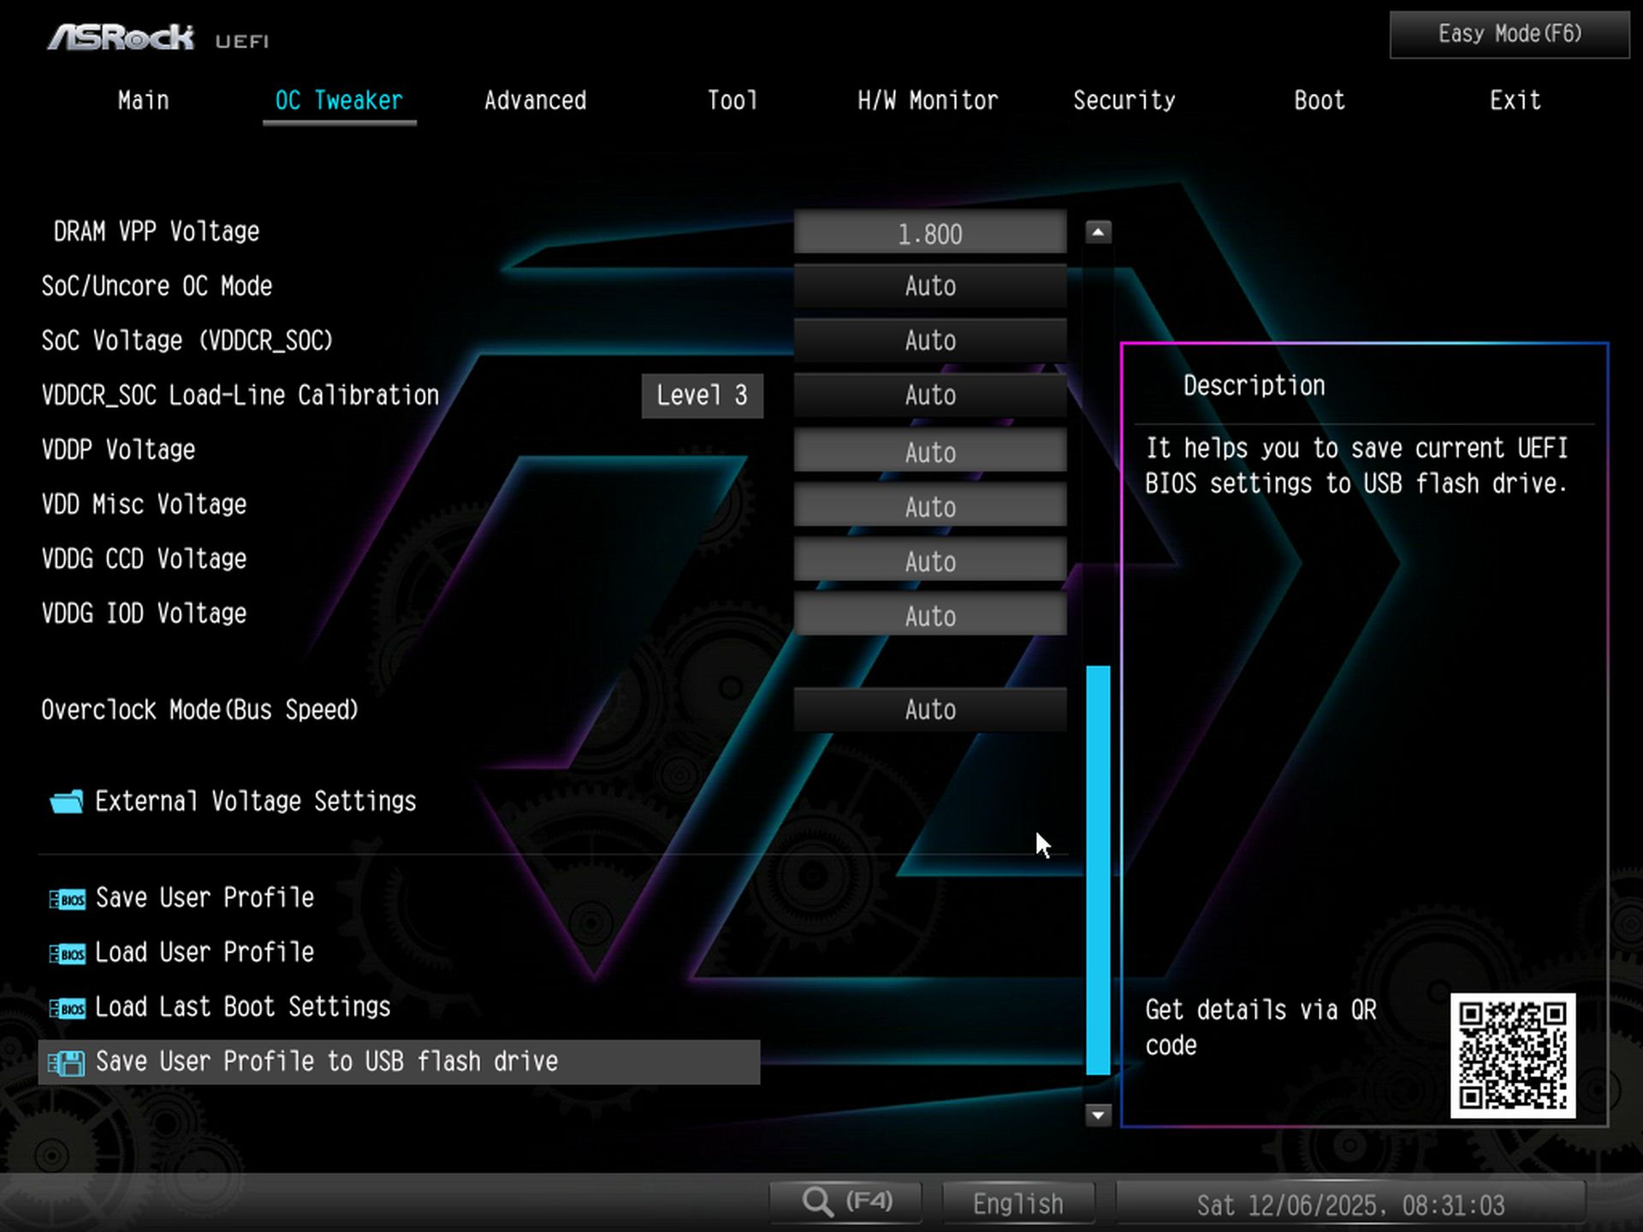Set VDDG CCD Voltage option
Image resolution: width=1643 pixels, height=1232 pixels.
930,561
